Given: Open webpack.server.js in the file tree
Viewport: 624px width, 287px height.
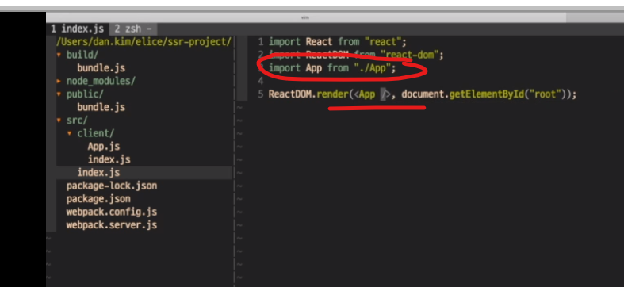Looking at the screenshot, I should 112,225.
